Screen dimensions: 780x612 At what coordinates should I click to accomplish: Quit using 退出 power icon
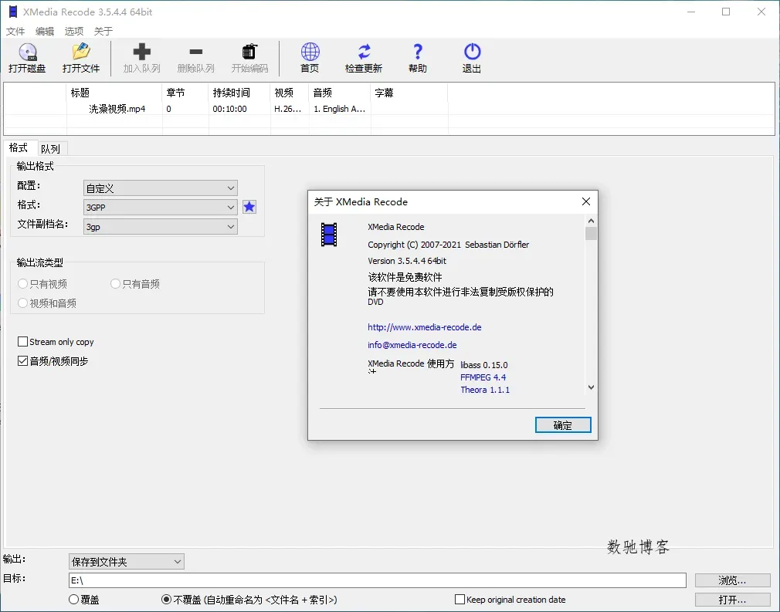point(472,58)
